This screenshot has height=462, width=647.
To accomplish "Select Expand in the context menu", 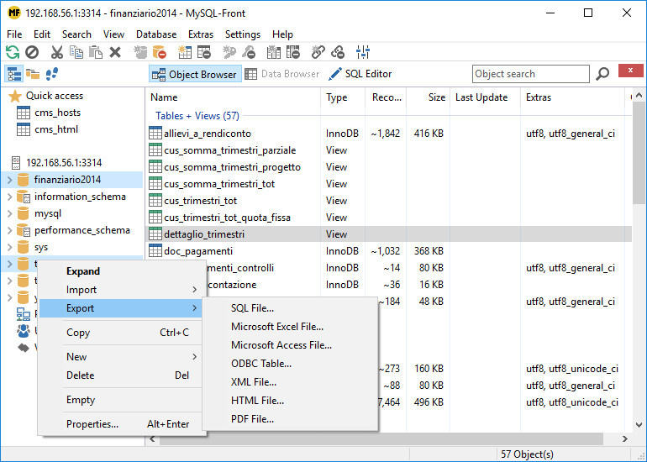I will tap(120, 271).
